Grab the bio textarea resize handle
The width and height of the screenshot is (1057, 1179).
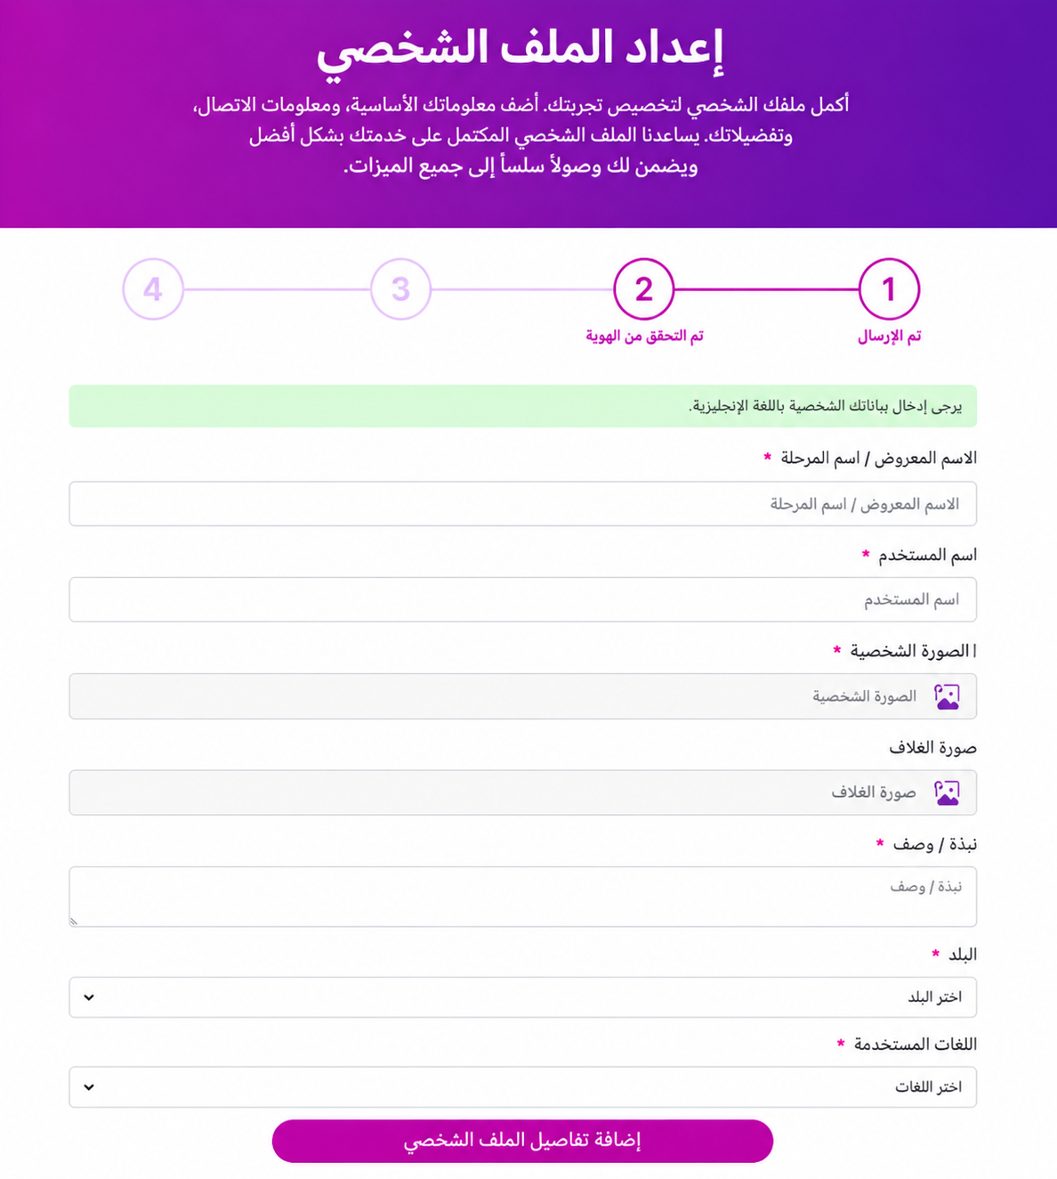click(x=75, y=922)
